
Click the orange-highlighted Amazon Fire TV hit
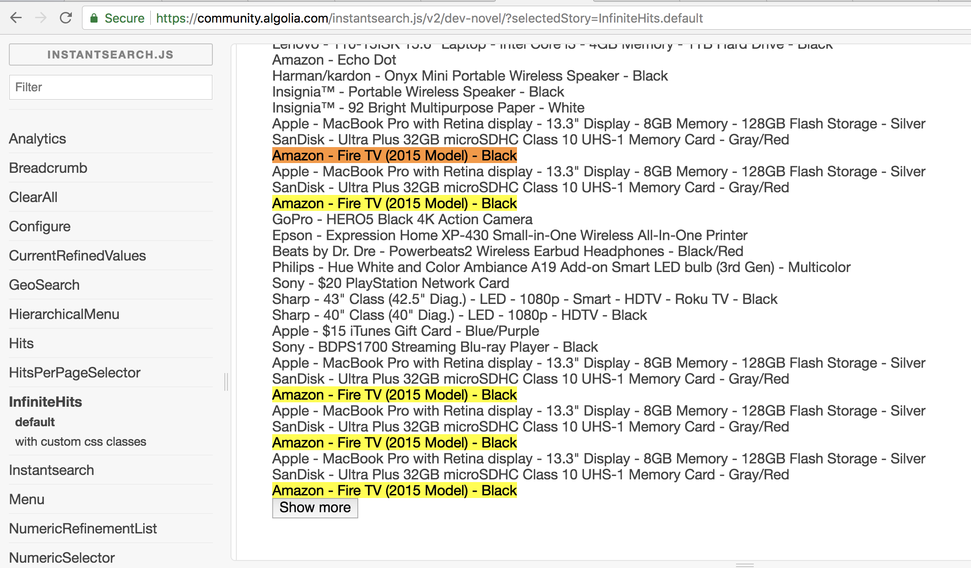(x=395, y=156)
